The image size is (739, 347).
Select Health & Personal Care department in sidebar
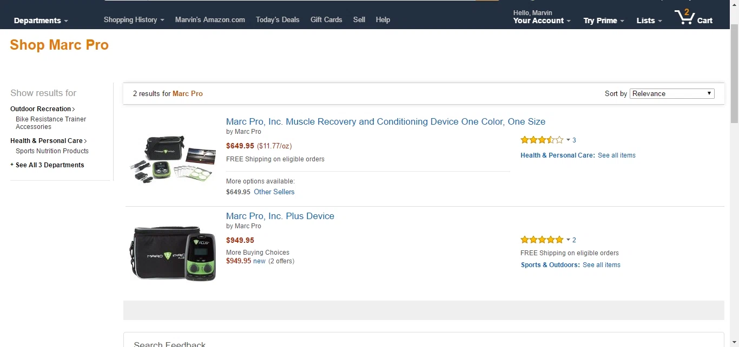click(x=48, y=141)
